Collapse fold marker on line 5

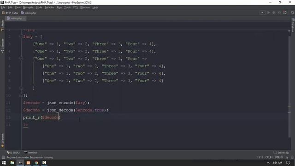pos(21,59)
